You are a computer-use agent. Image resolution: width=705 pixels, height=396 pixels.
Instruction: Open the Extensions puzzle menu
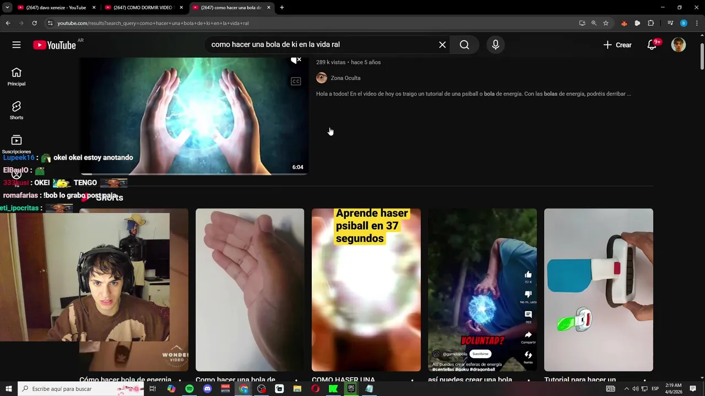click(x=650, y=23)
